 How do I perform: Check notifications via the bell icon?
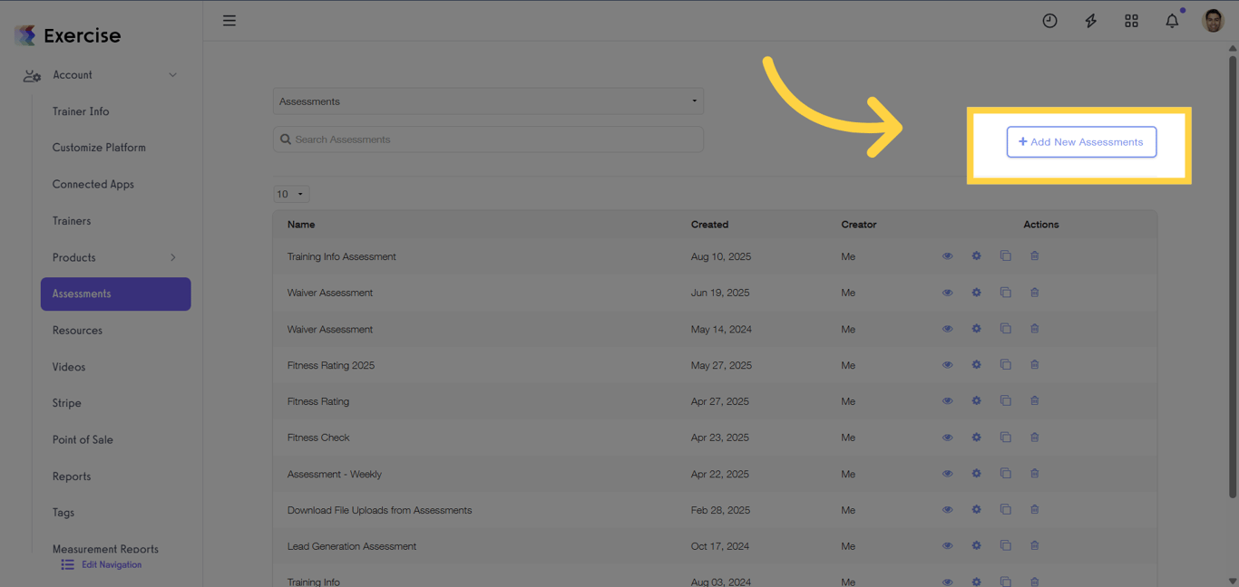[1171, 20]
